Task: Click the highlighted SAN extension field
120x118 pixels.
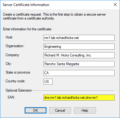Action: tap(79, 98)
